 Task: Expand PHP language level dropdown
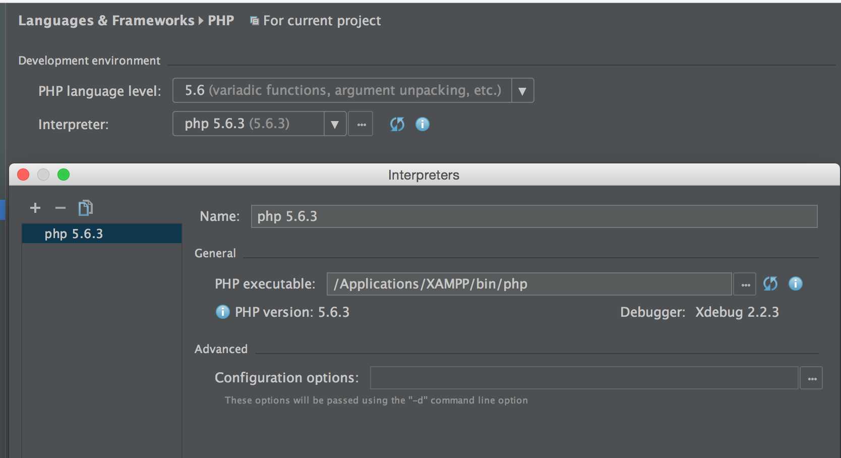522,91
